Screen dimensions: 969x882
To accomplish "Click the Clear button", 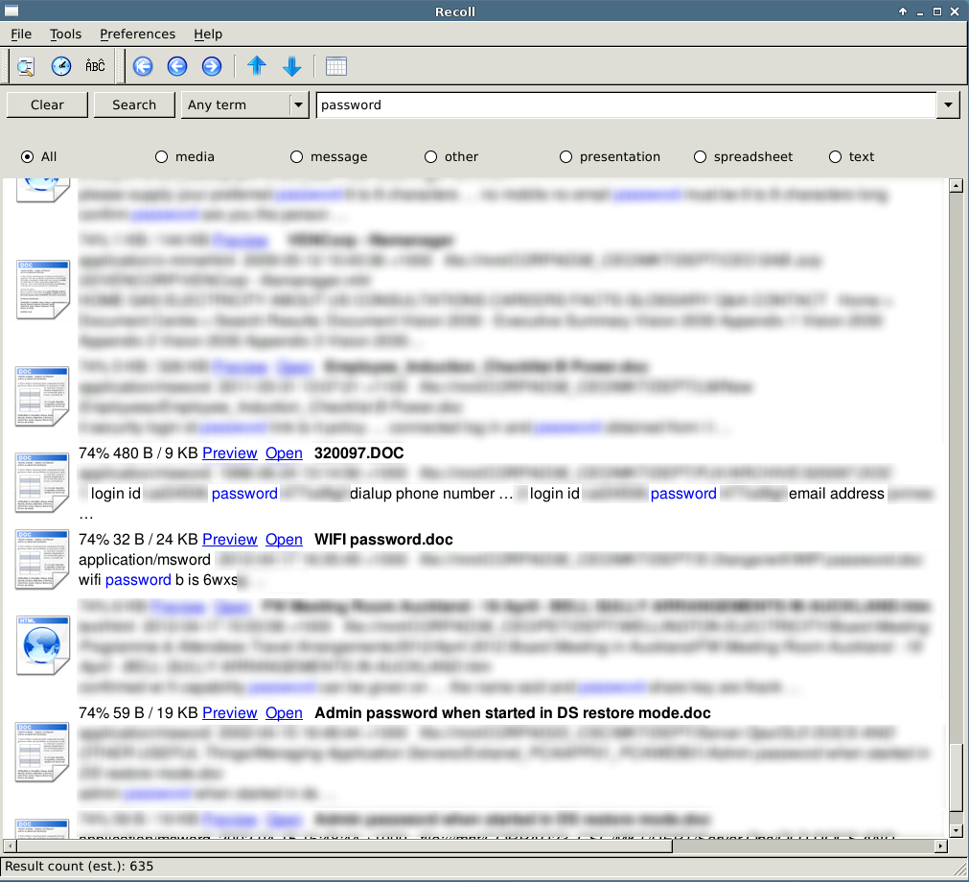I will pos(47,105).
